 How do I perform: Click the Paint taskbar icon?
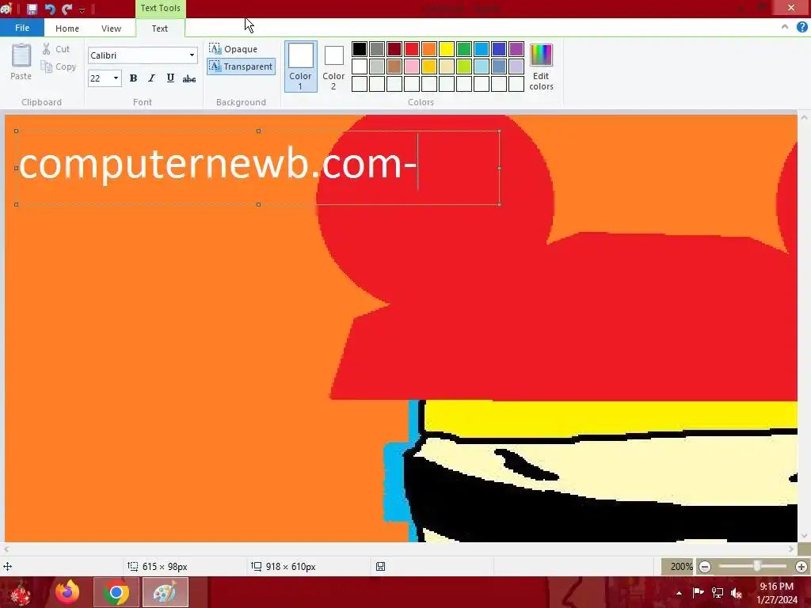(165, 592)
